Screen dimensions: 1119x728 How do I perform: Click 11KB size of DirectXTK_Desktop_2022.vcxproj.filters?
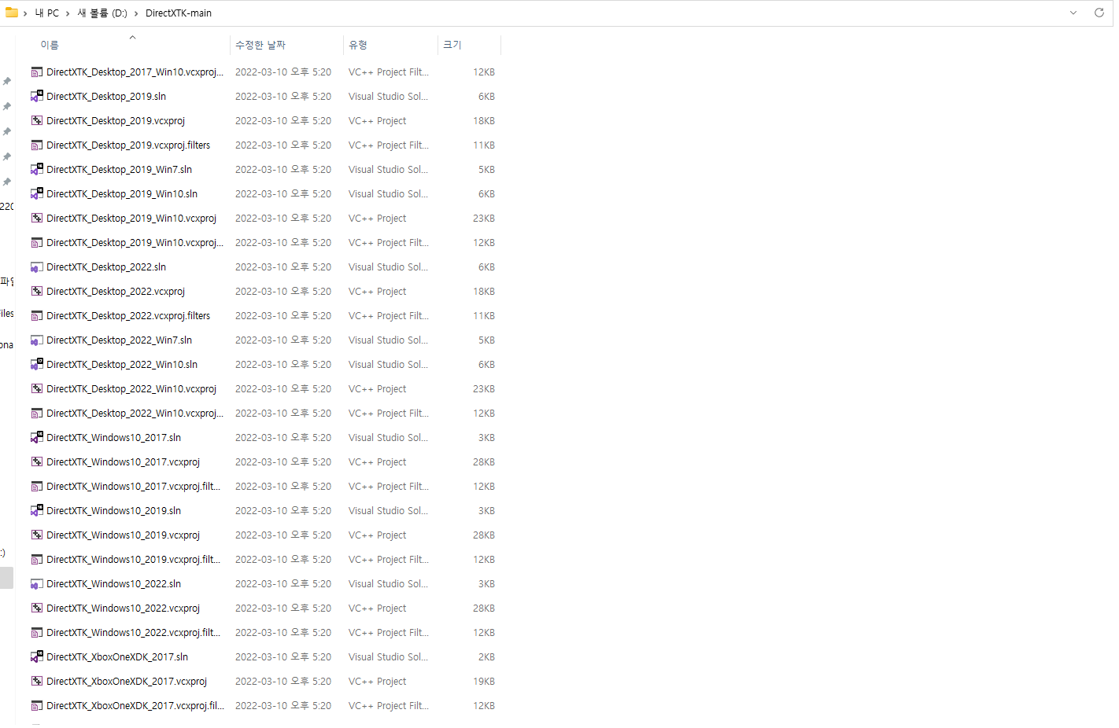(484, 316)
